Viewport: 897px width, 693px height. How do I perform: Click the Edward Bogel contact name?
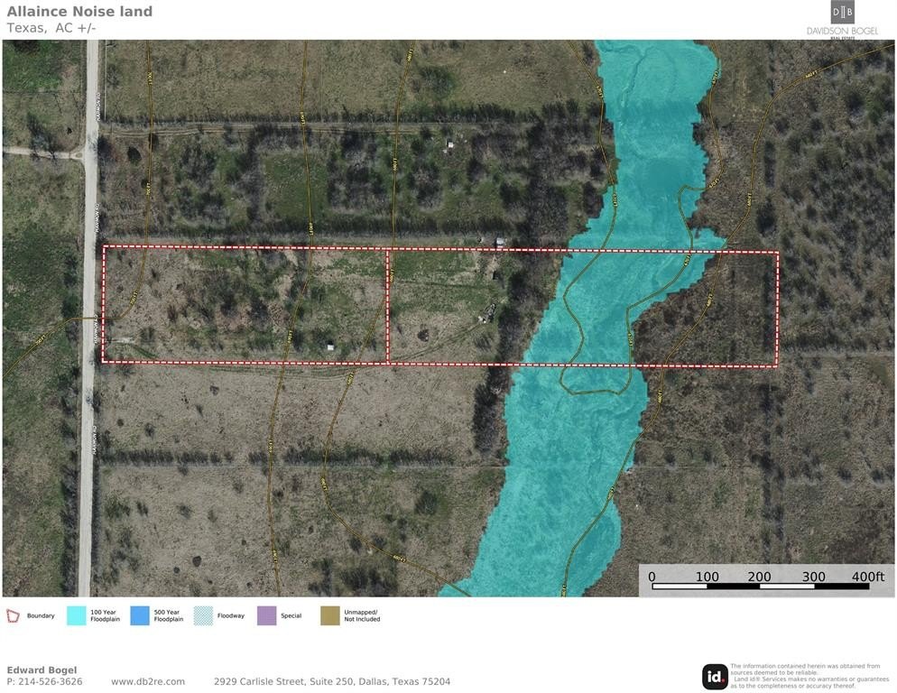pyautogui.click(x=42, y=670)
